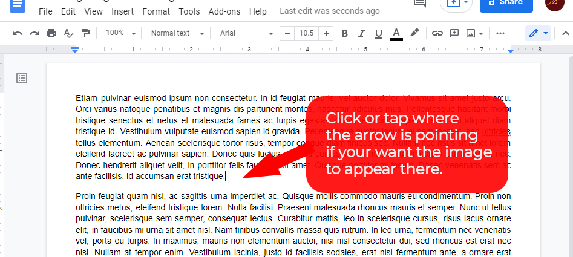
Task: Hide the menus with the chevron
Action: [x=565, y=33]
